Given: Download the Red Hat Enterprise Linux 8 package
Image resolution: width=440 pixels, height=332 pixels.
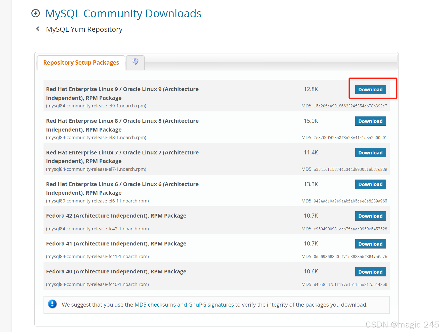Looking at the screenshot, I should [x=370, y=121].
